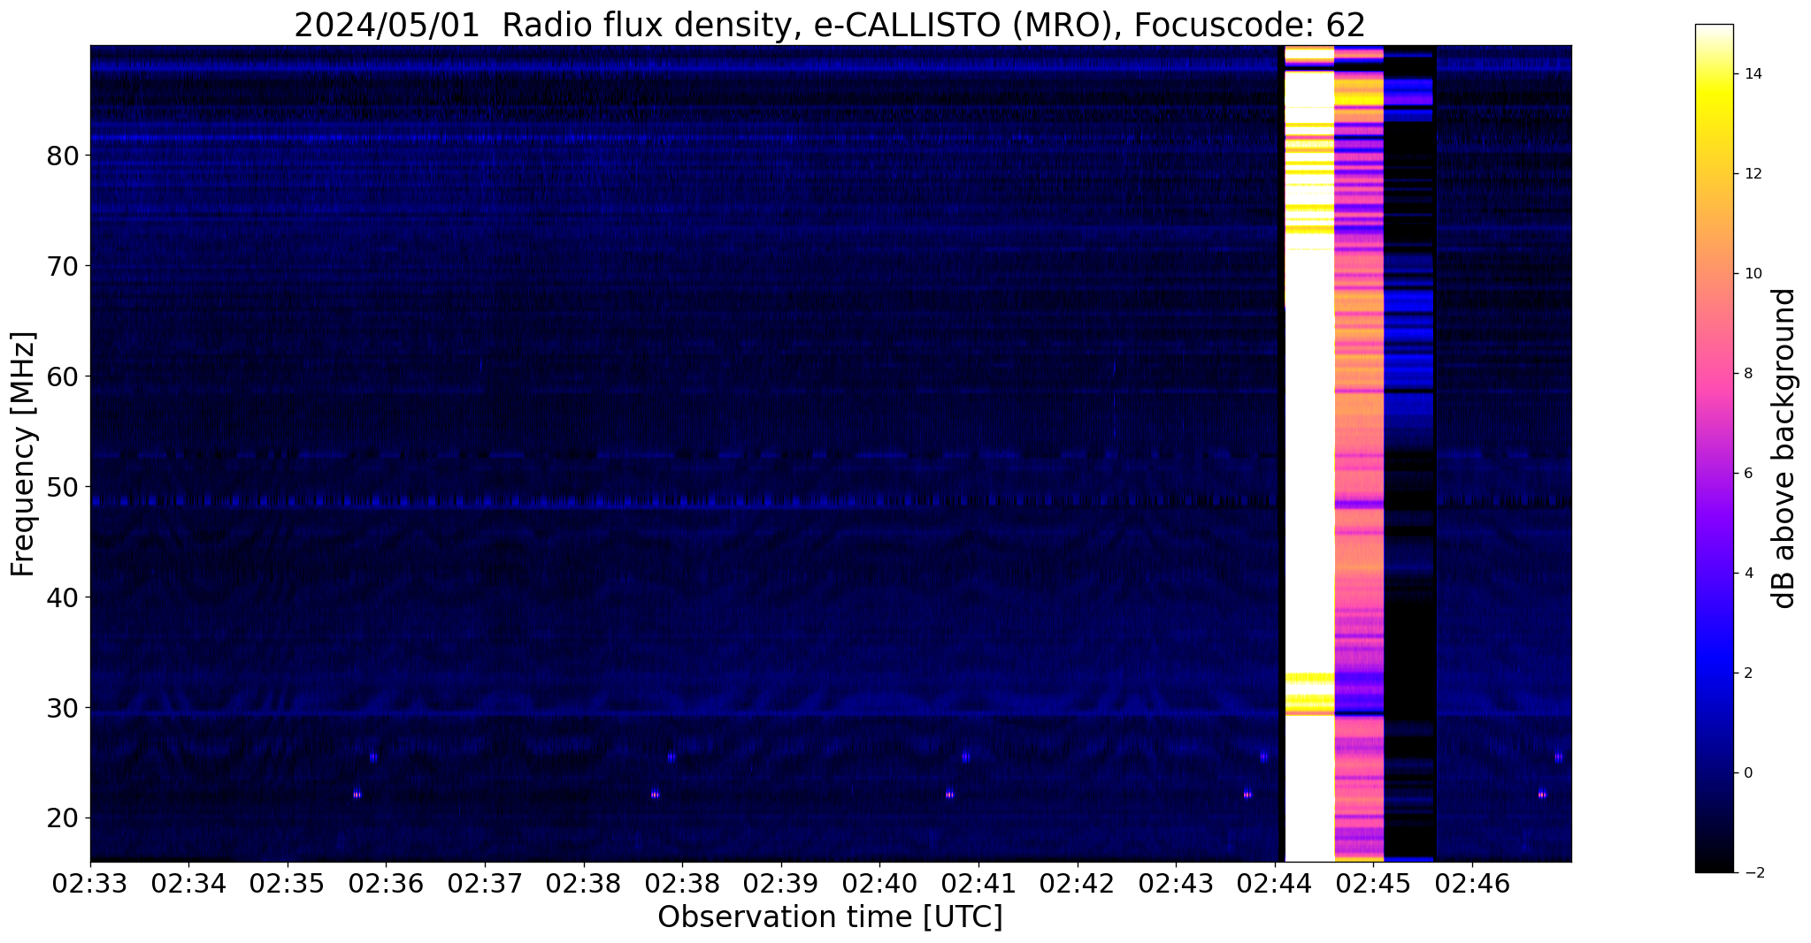The width and height of the screenshot is (1811, 943).
Task: Click the 20 tick on the frequency axis
Action: tap(64, 819)
